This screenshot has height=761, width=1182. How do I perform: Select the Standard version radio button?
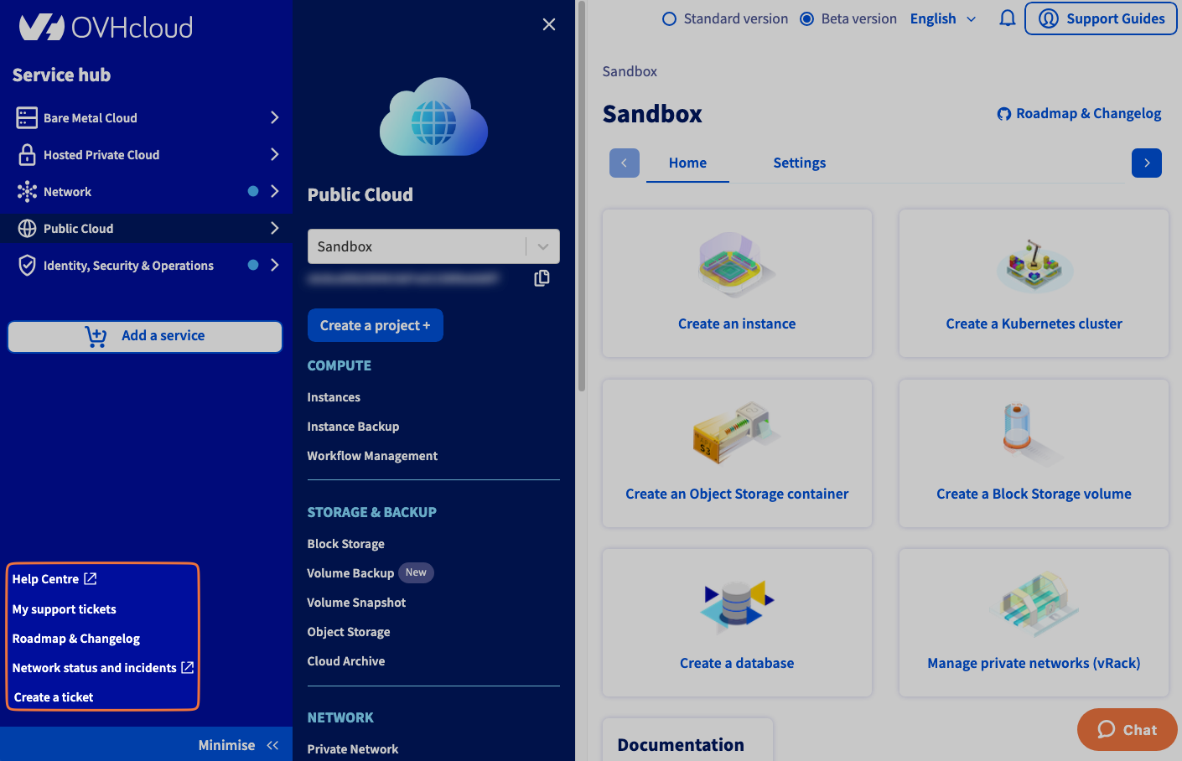pos(669,18)
